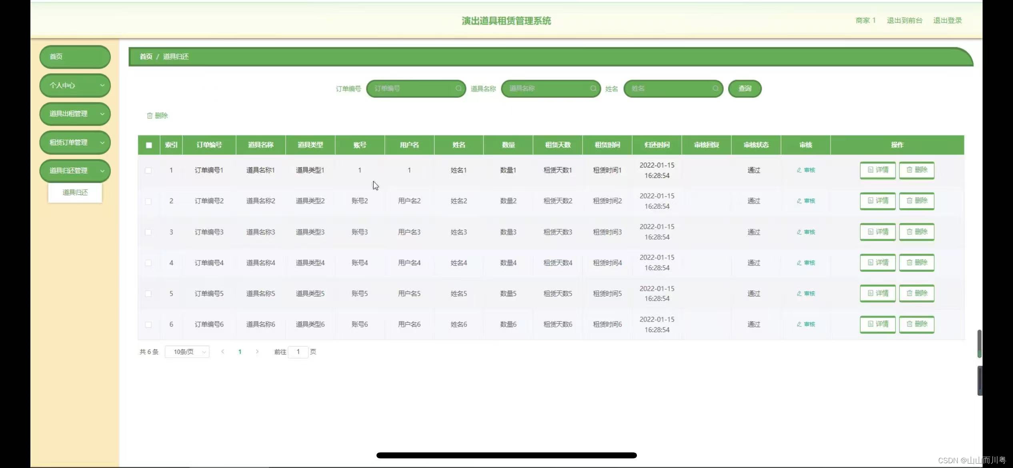Check the checkbox for row 订单编号1
Image resolution: width=1013 pixels, height=468 pixels.
click(x=148, y=170)
